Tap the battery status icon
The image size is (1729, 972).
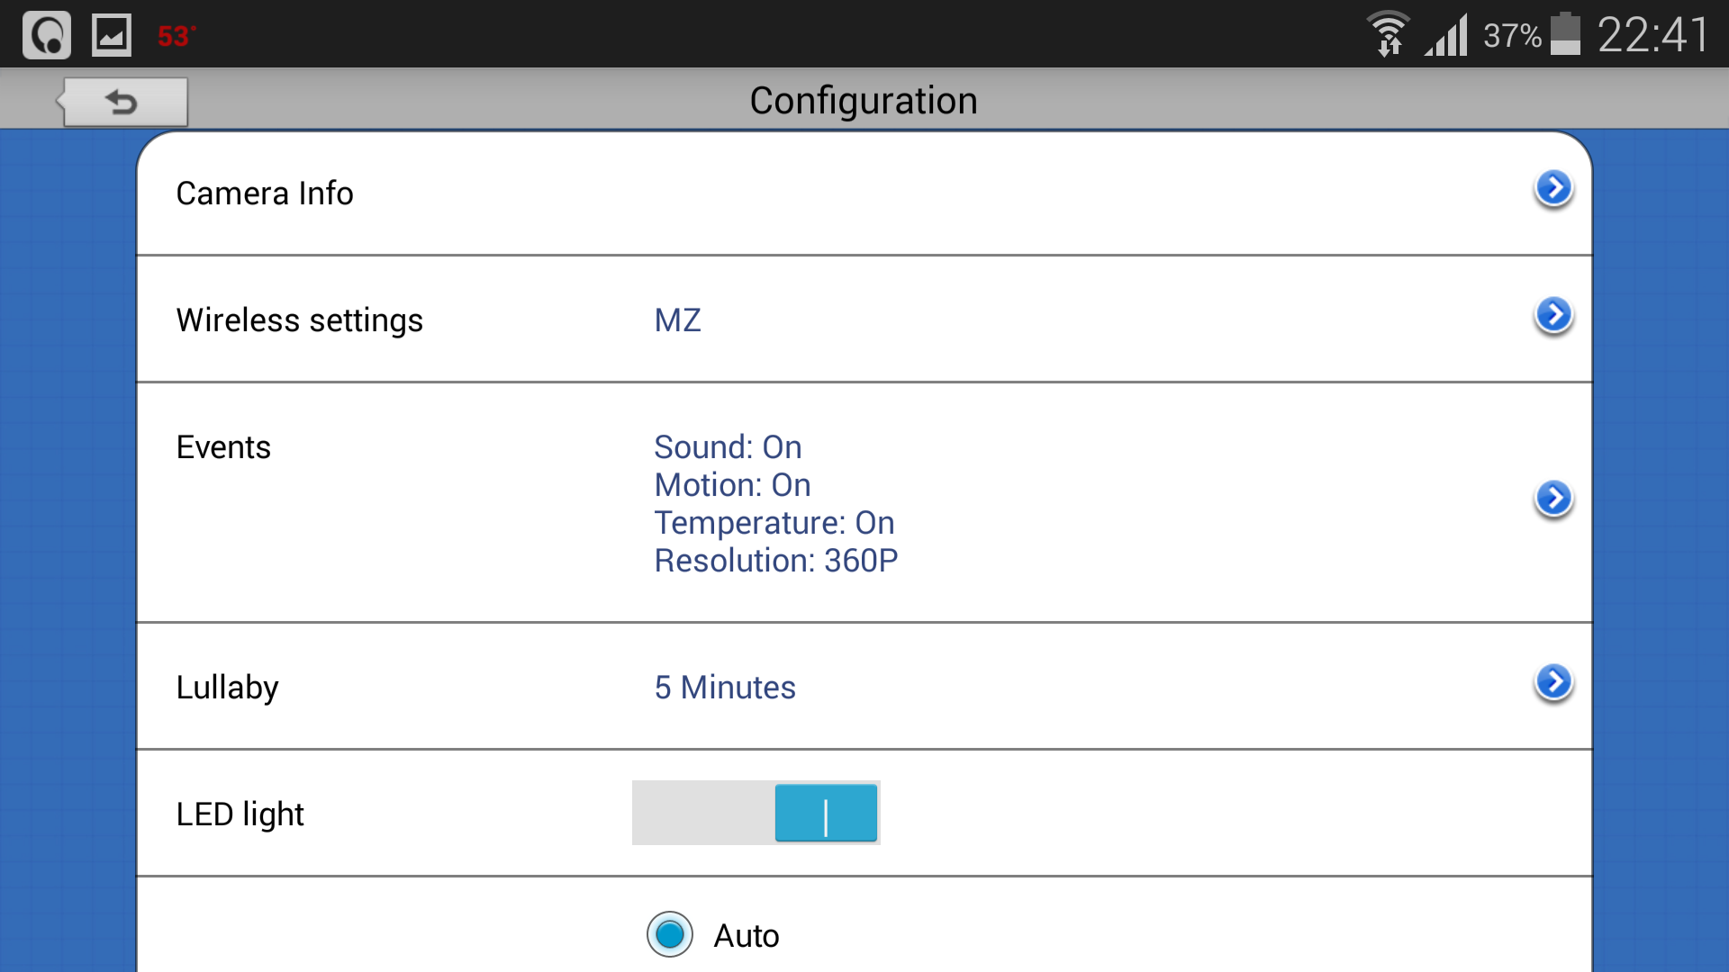(1565, 34)
